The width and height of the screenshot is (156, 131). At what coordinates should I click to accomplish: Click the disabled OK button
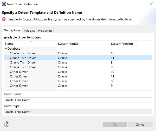[x=115, y=125]
